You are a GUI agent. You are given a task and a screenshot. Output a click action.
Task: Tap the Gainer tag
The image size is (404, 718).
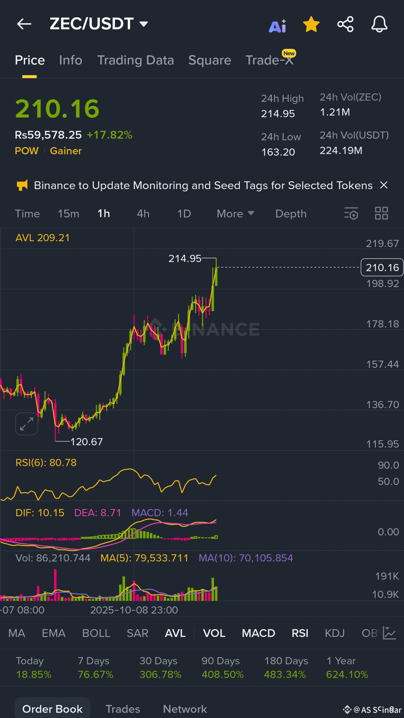66,151
